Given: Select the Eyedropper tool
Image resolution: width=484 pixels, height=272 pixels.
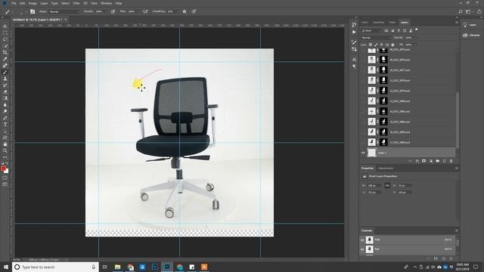Looking at the screenshot, I should click(5, 59).
